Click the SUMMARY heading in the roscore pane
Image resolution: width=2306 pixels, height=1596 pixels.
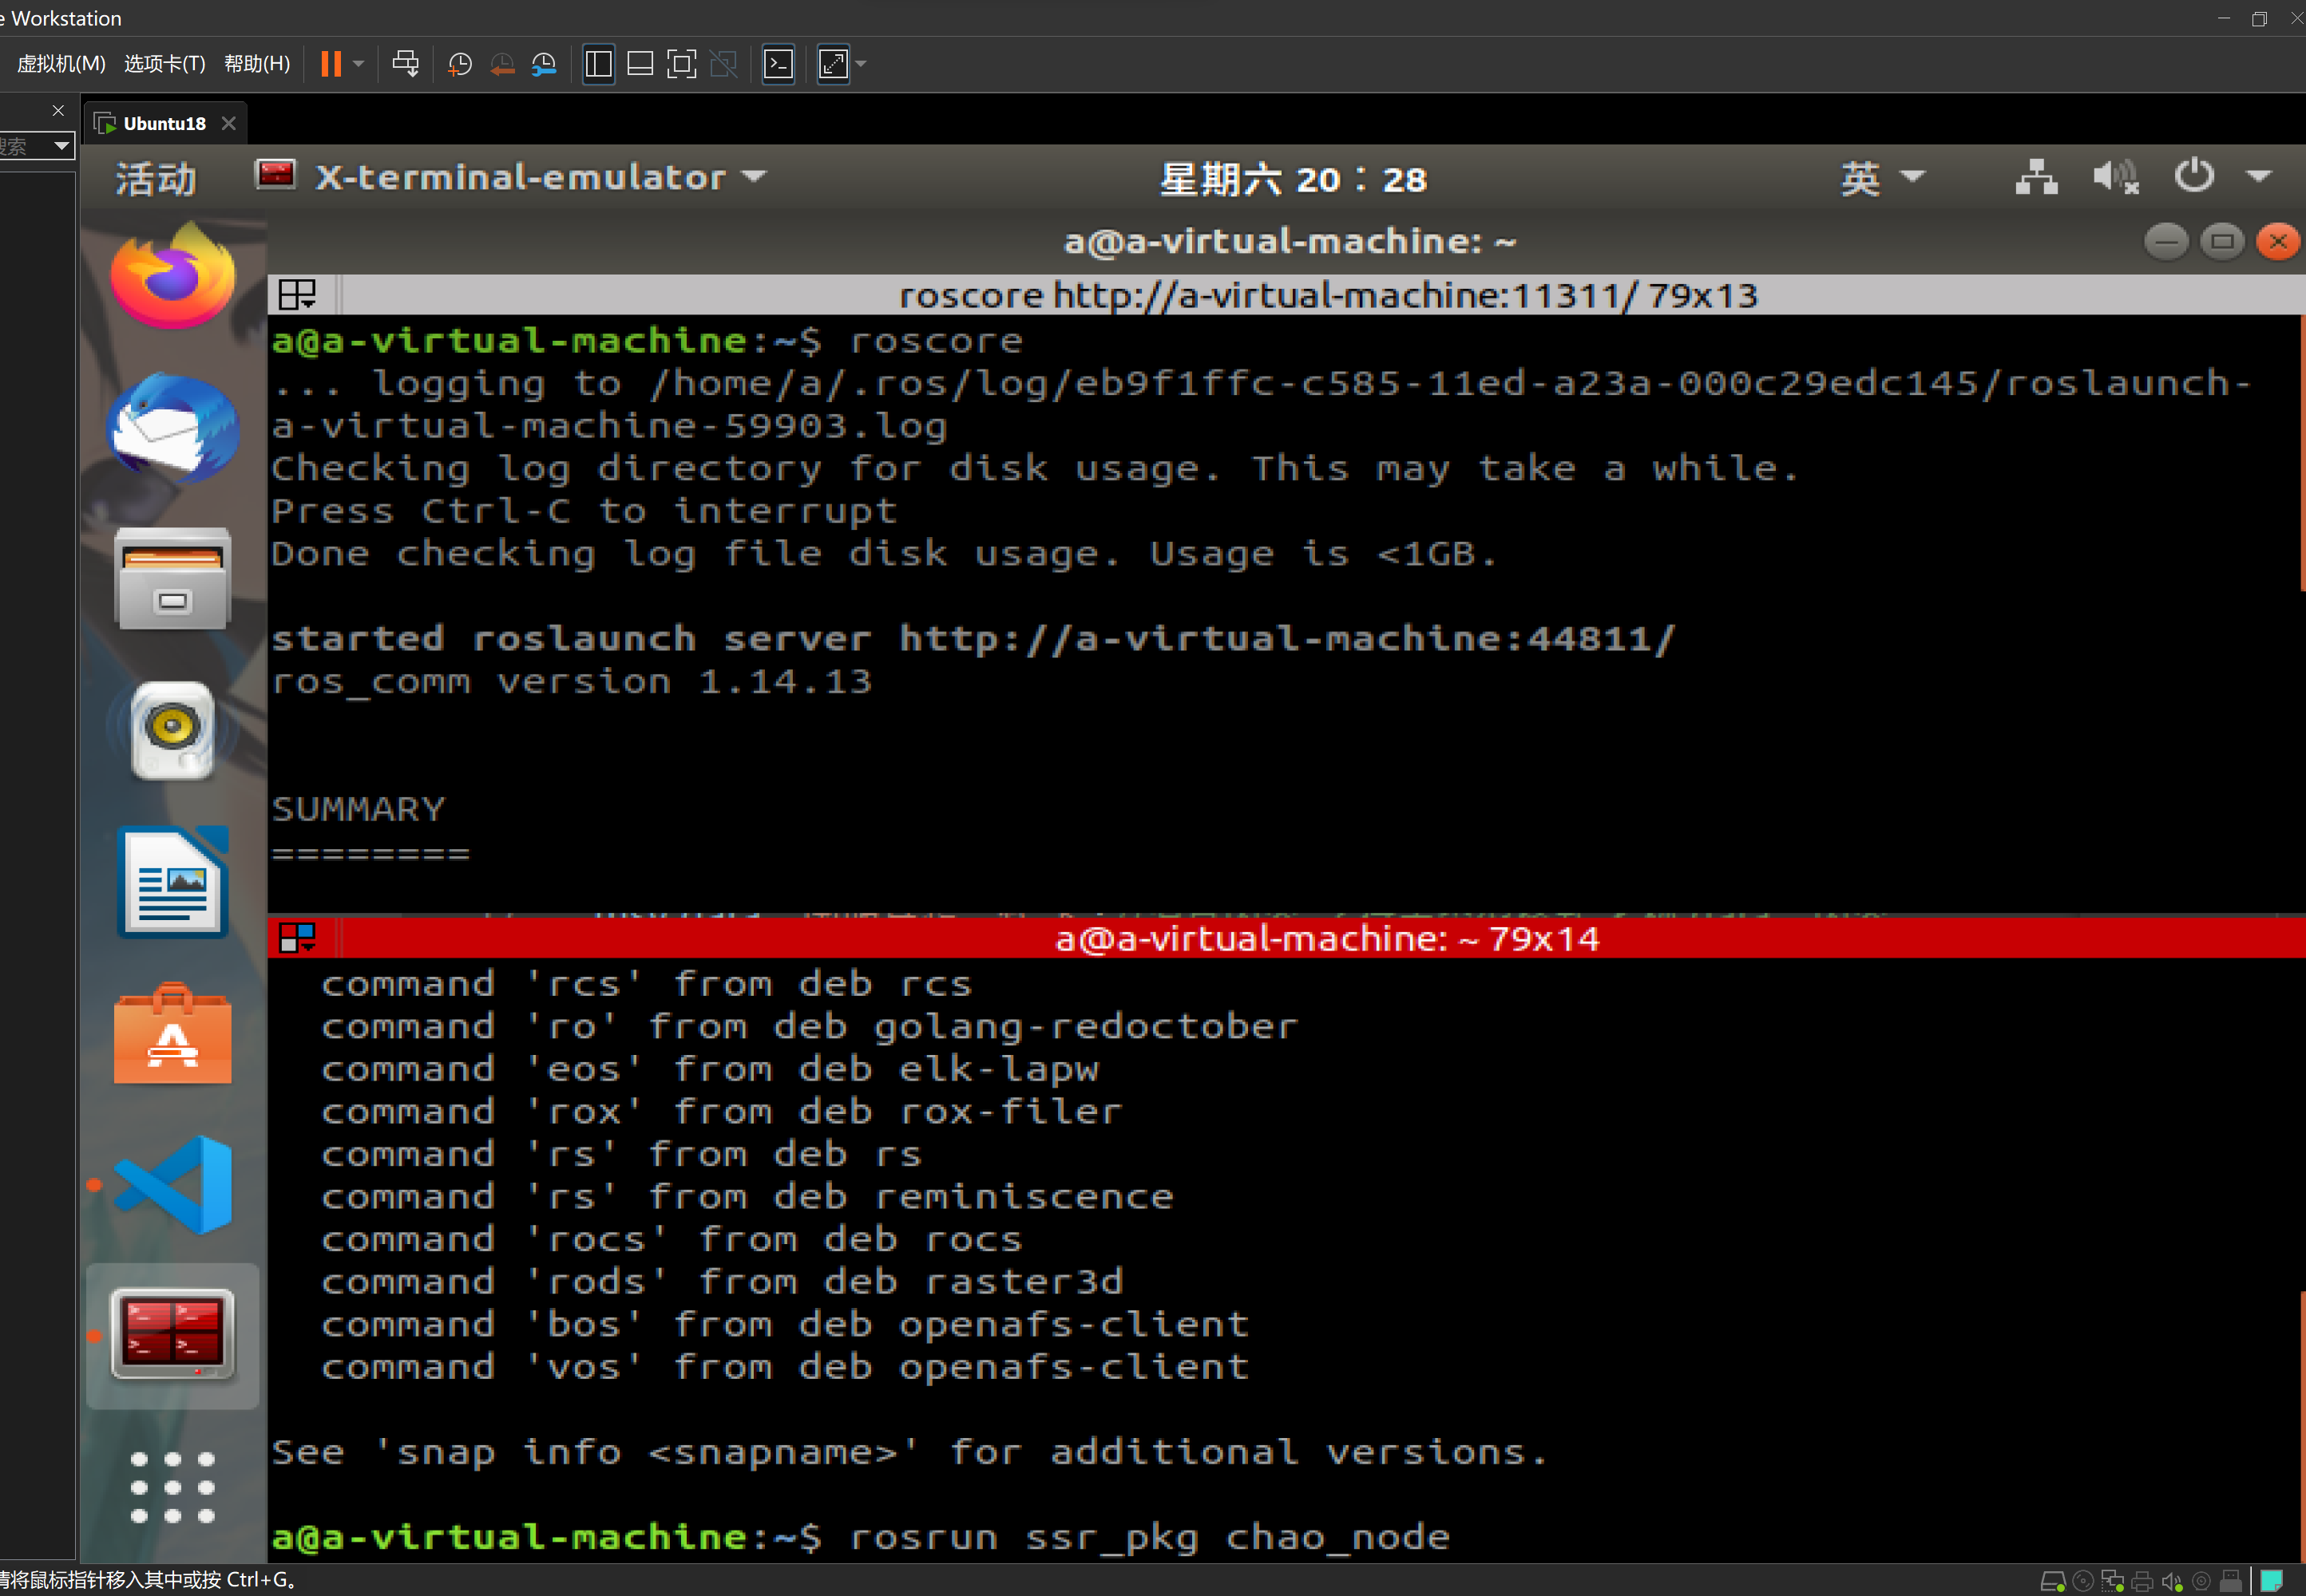(x=359, y=809)
